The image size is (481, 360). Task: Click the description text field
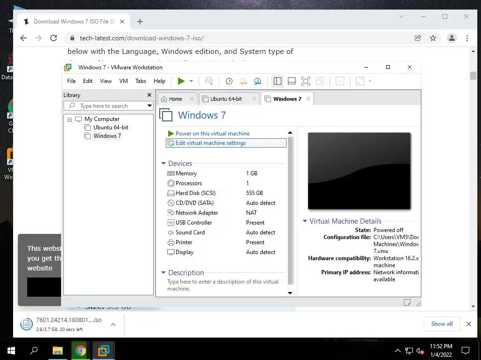point(223,285)
